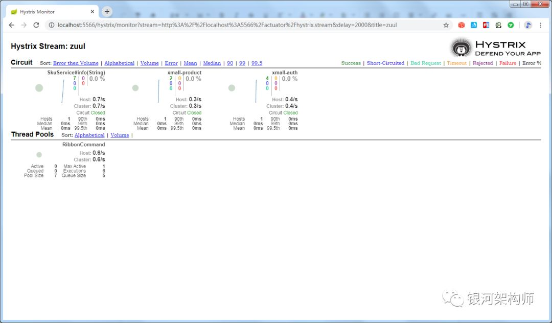This screenshot has width=552, height=323.
Task: Click the Max Active label in RibbonCommand
Action: [x=75, y=166]
